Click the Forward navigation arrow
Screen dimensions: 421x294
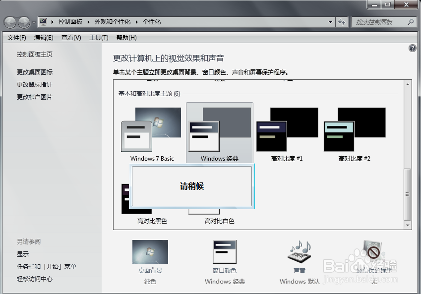point(24,22)
